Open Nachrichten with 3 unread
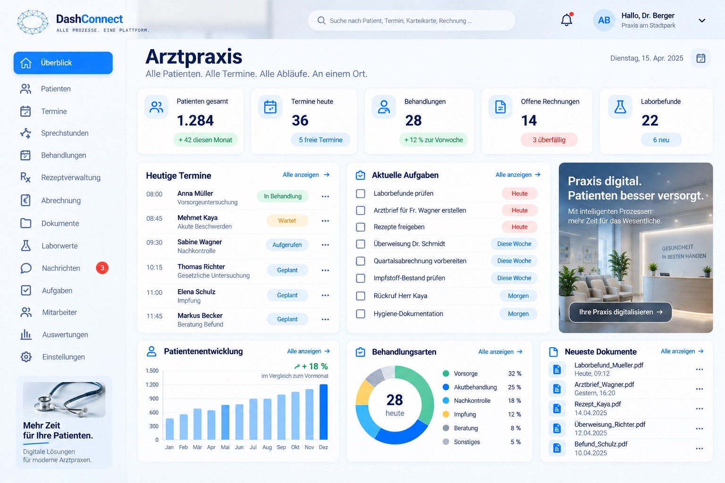Image resolution: width=725 pixels, height=483 pixels. pos(63,268)
